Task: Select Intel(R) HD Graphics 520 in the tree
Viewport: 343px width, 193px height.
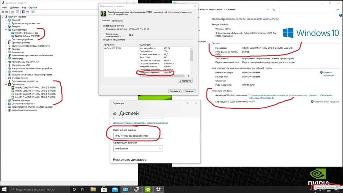Action: tap(26, 33)
